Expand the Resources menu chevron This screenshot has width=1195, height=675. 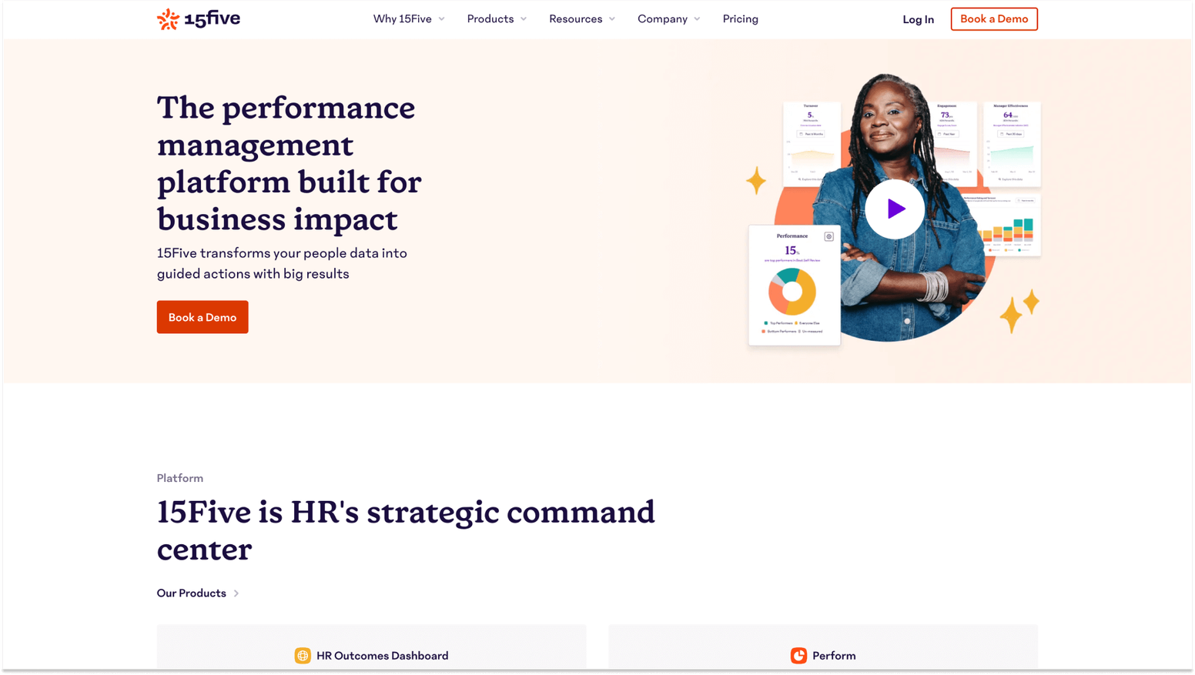pyautogui.click(x=612, y=19)
